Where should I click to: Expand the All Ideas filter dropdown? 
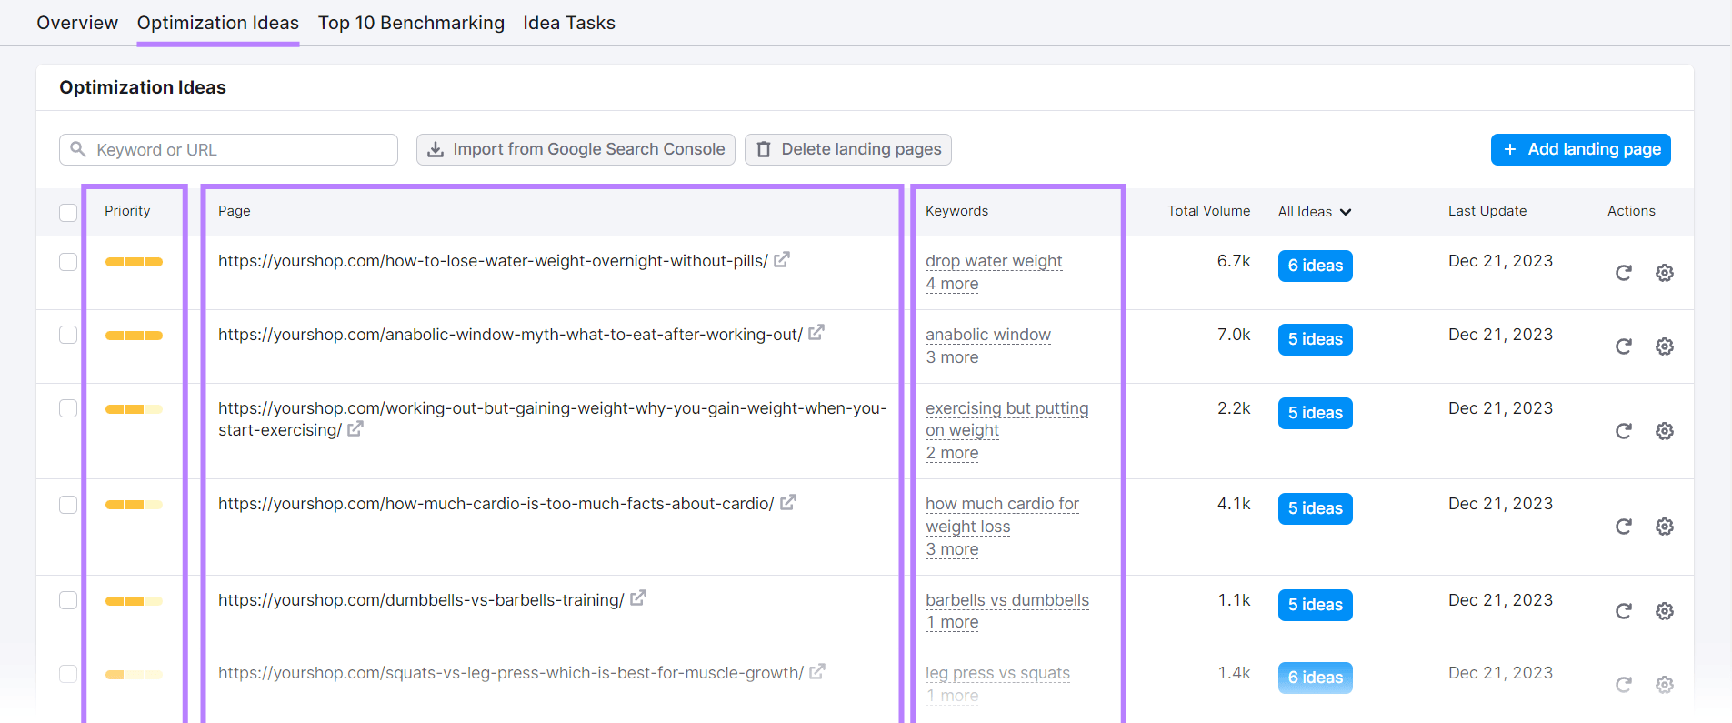coord(1314,212)
